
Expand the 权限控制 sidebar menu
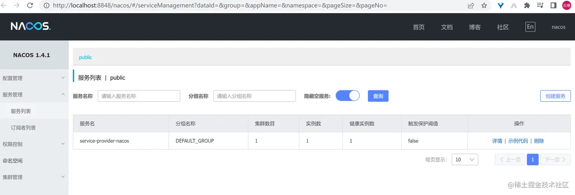tap(34, 144)
